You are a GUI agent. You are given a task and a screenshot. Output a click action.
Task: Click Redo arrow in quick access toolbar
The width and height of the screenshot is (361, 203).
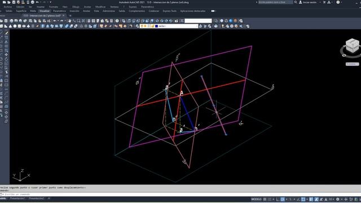point(45,2)
